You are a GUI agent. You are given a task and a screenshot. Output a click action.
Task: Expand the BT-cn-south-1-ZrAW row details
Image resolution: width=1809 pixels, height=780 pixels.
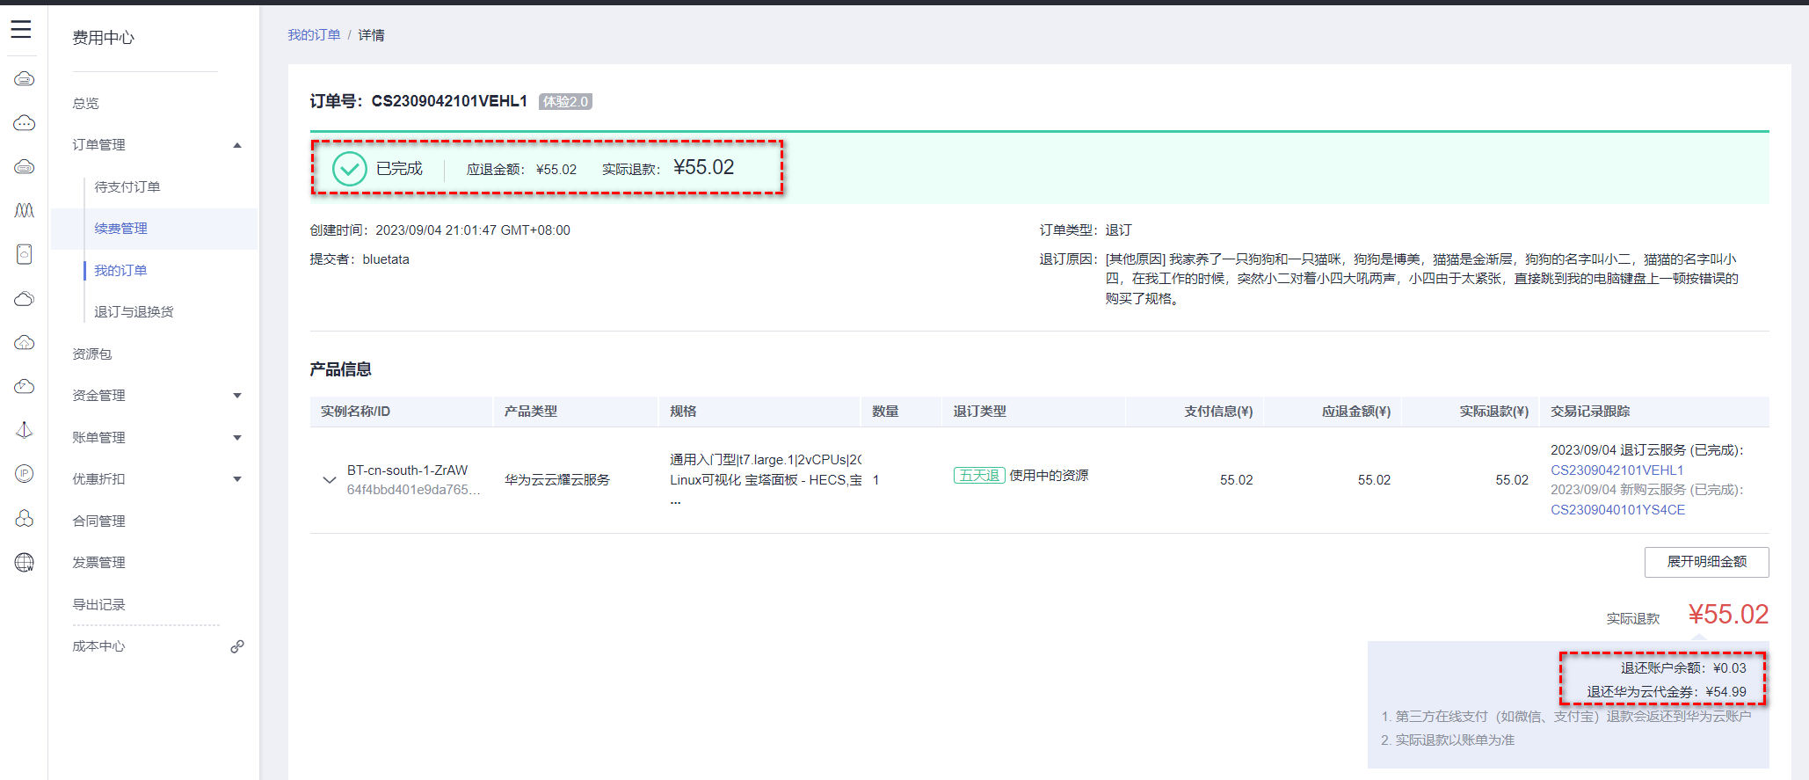coord(330,480)
